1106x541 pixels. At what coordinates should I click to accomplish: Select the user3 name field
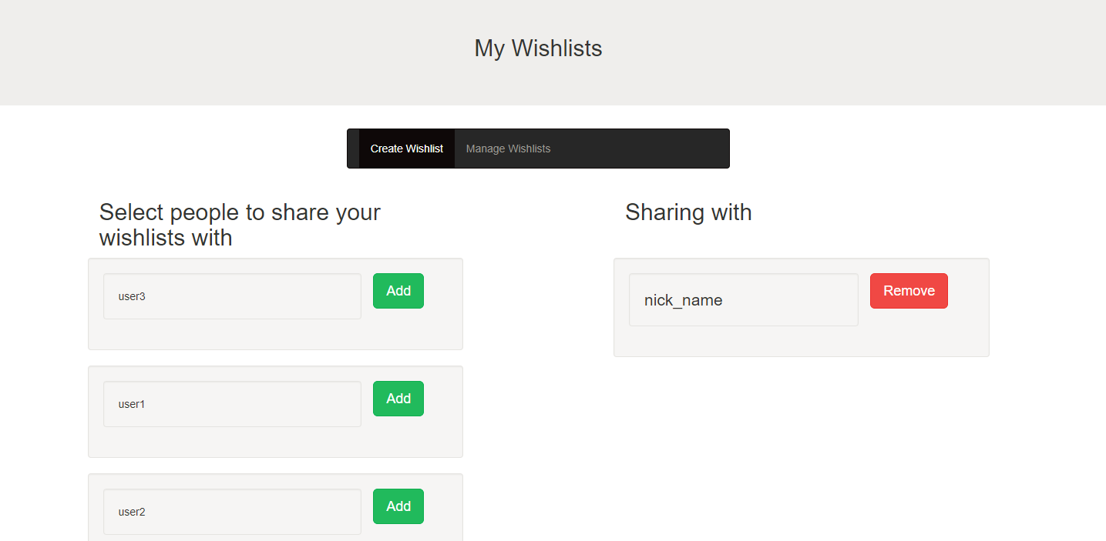[232, 296]
